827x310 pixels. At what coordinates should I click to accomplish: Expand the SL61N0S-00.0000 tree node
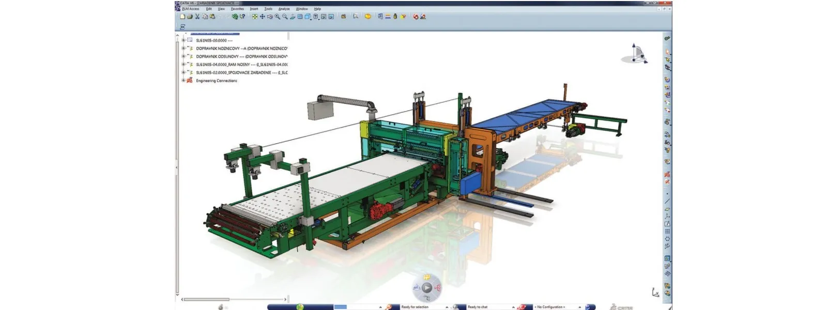pos(183,40)
